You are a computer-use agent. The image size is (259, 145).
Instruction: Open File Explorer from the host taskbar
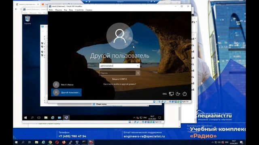coord(36,142)
